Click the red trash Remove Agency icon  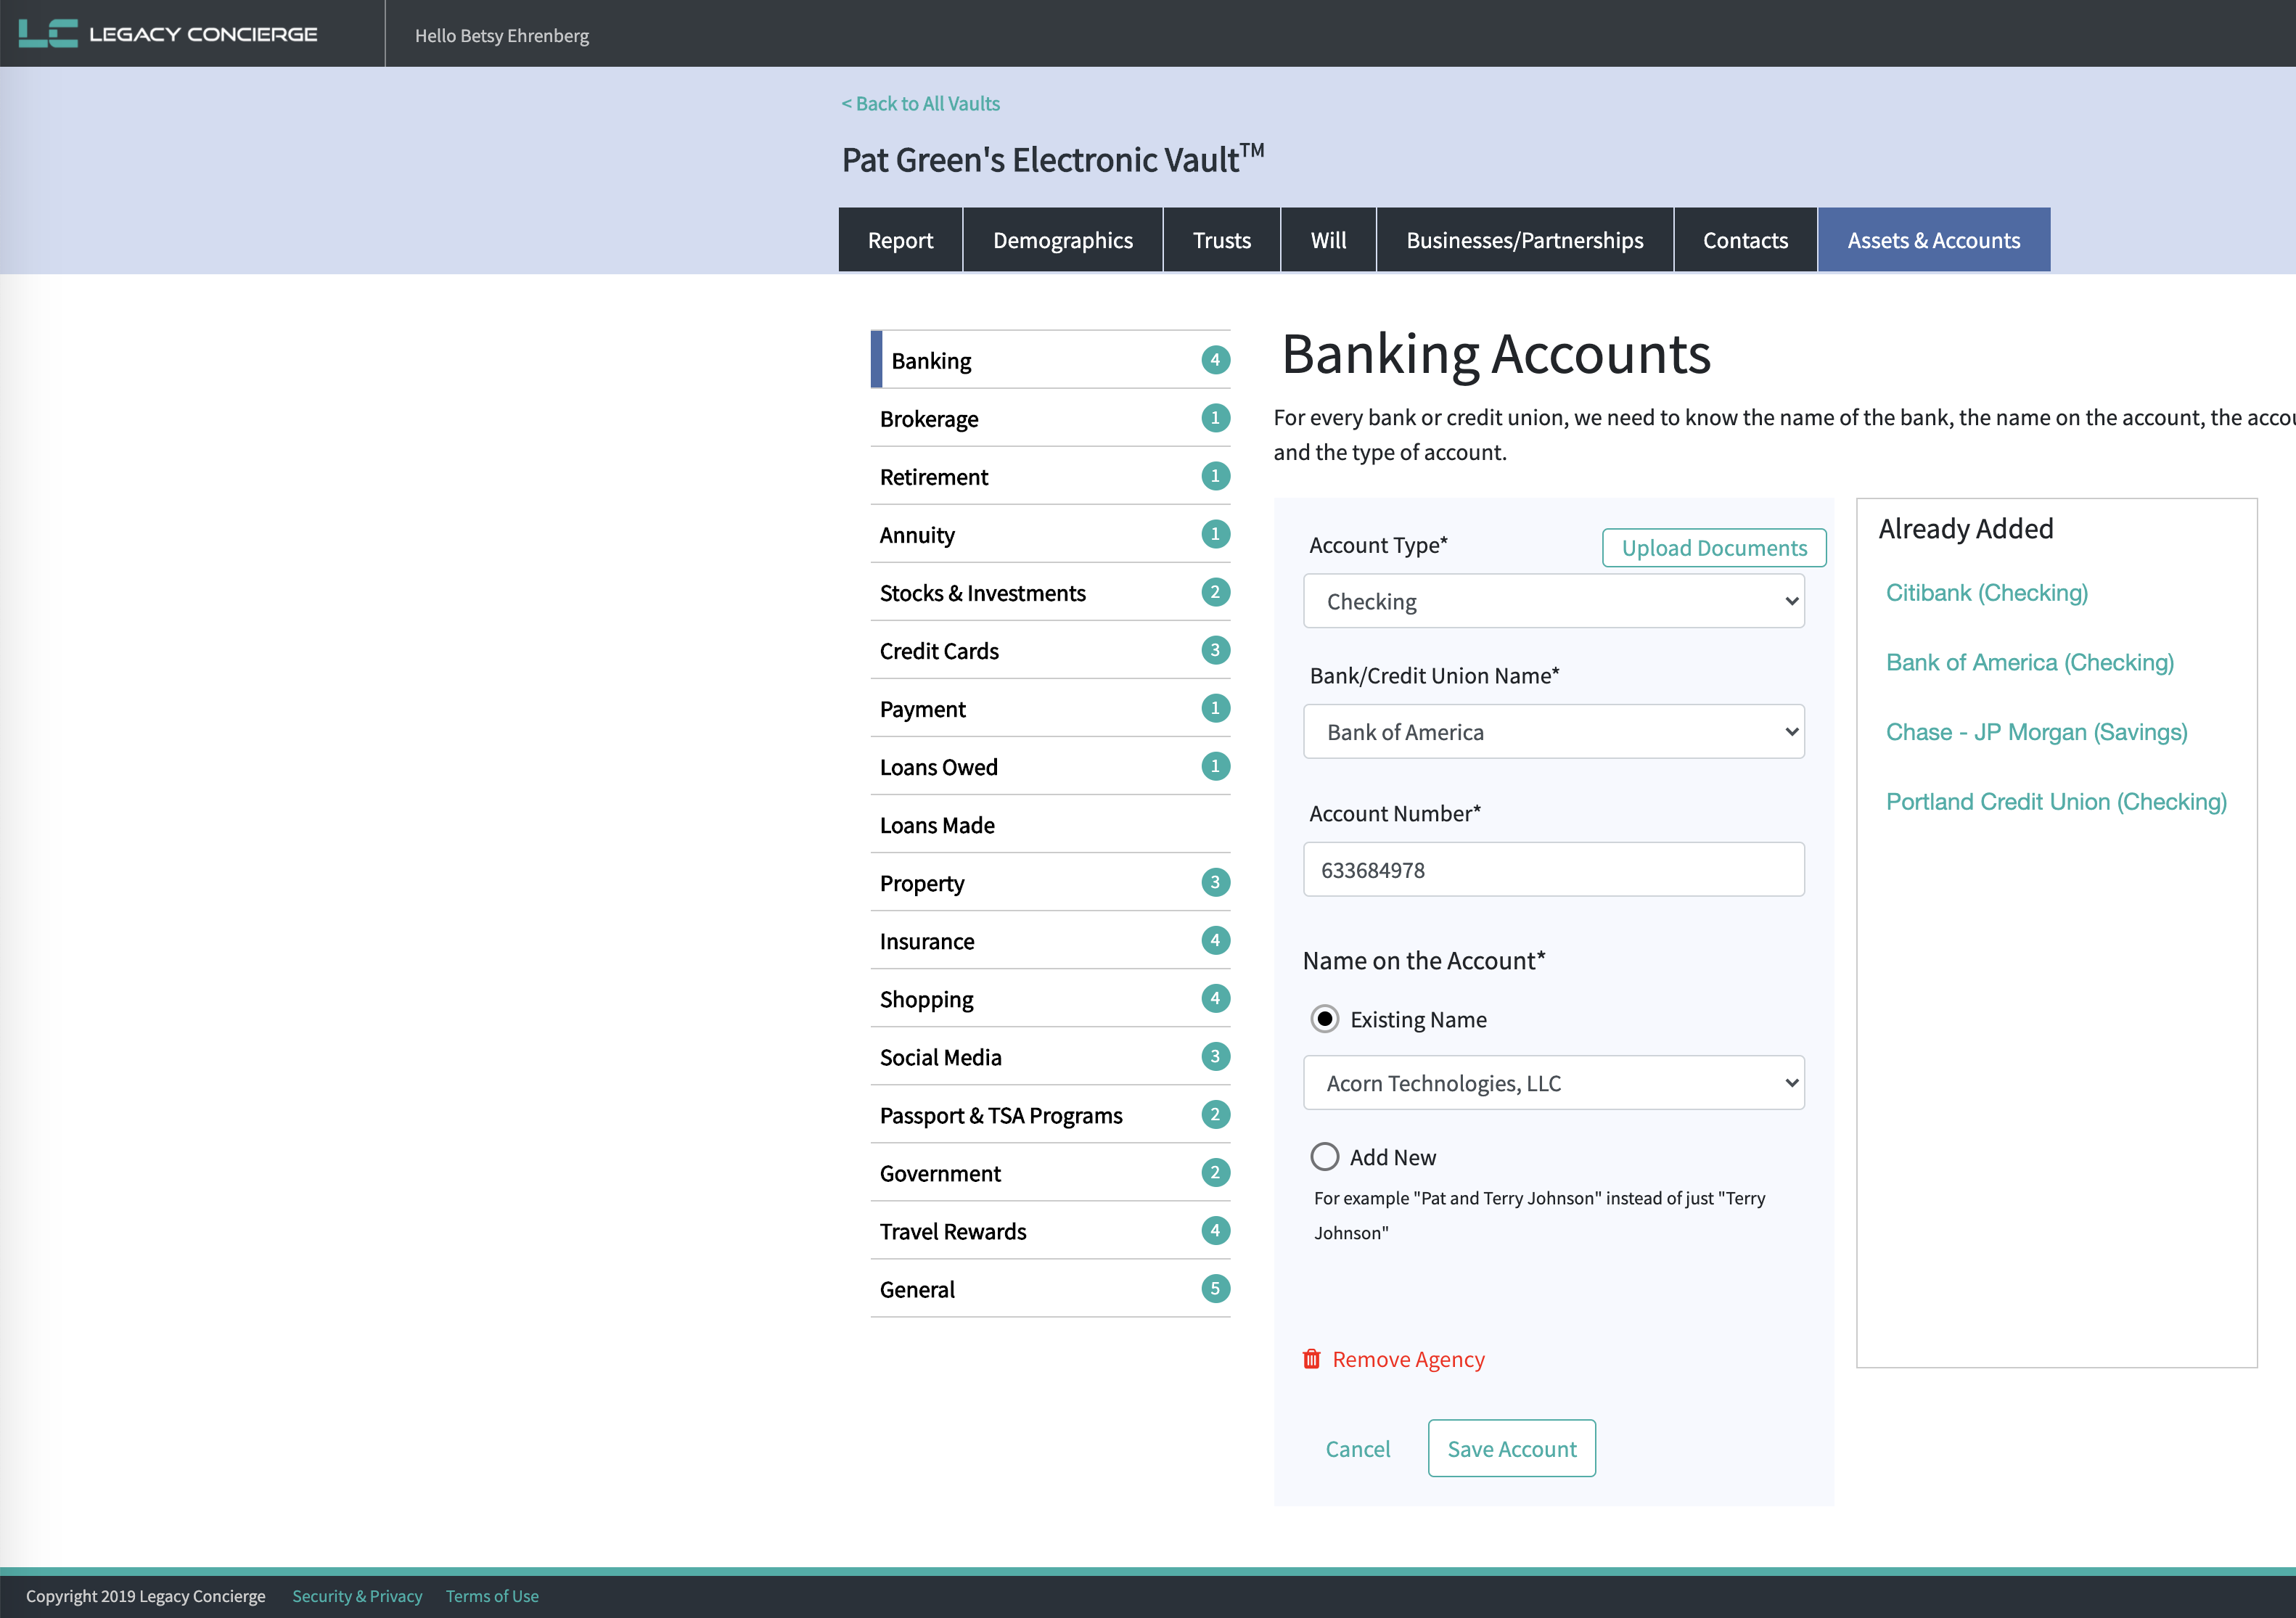(x=1311, y=1359)
